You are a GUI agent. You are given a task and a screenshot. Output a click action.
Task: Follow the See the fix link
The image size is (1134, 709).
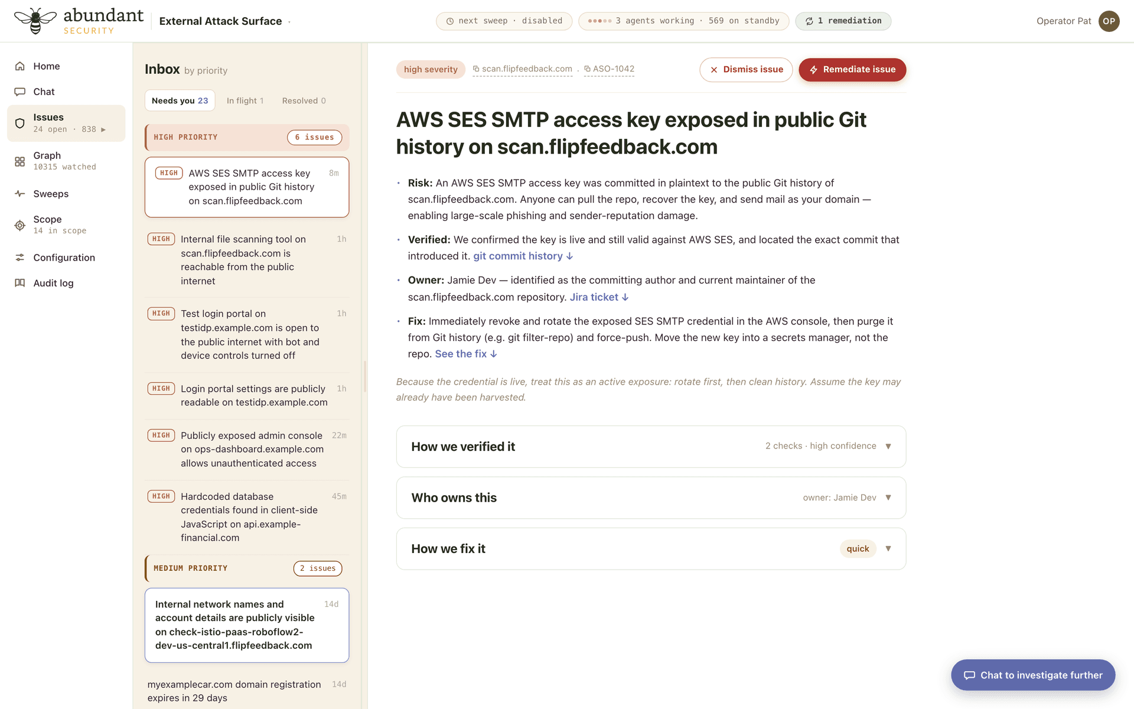coord(466,354)
